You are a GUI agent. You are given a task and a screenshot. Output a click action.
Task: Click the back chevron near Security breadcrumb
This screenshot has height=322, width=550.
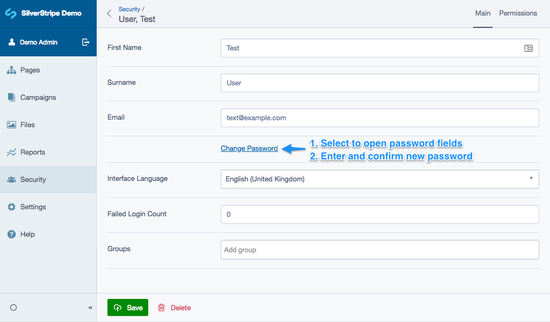[x=108, y=13]
